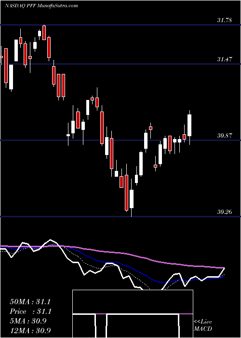Click the 5MA : 30.9 readout
The image size is (241, 338).
(28, 321)
